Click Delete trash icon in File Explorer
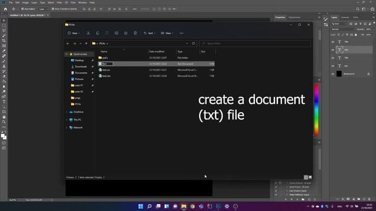 click(135, 33)
